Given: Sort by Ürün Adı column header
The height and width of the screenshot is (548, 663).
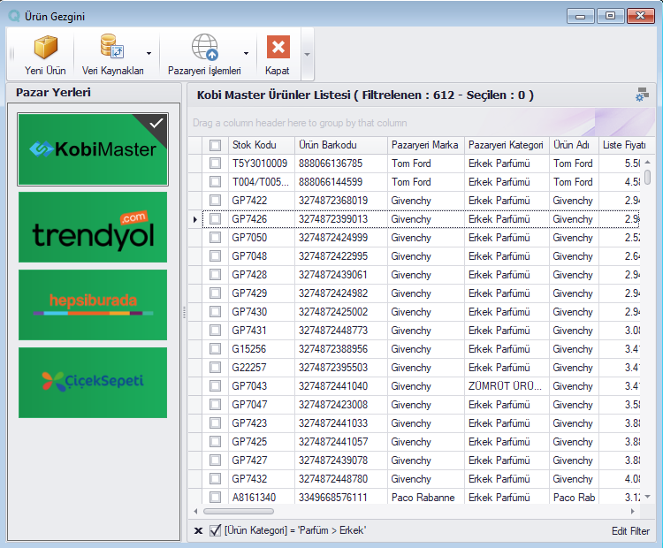Looking at the screenshot, I should click(574, 145).
